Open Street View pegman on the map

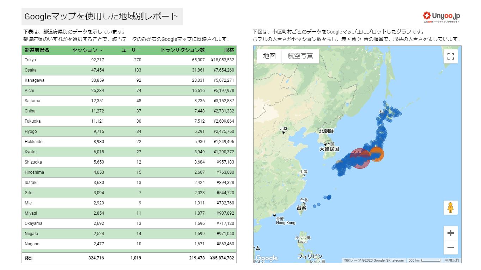coord(450,208)
